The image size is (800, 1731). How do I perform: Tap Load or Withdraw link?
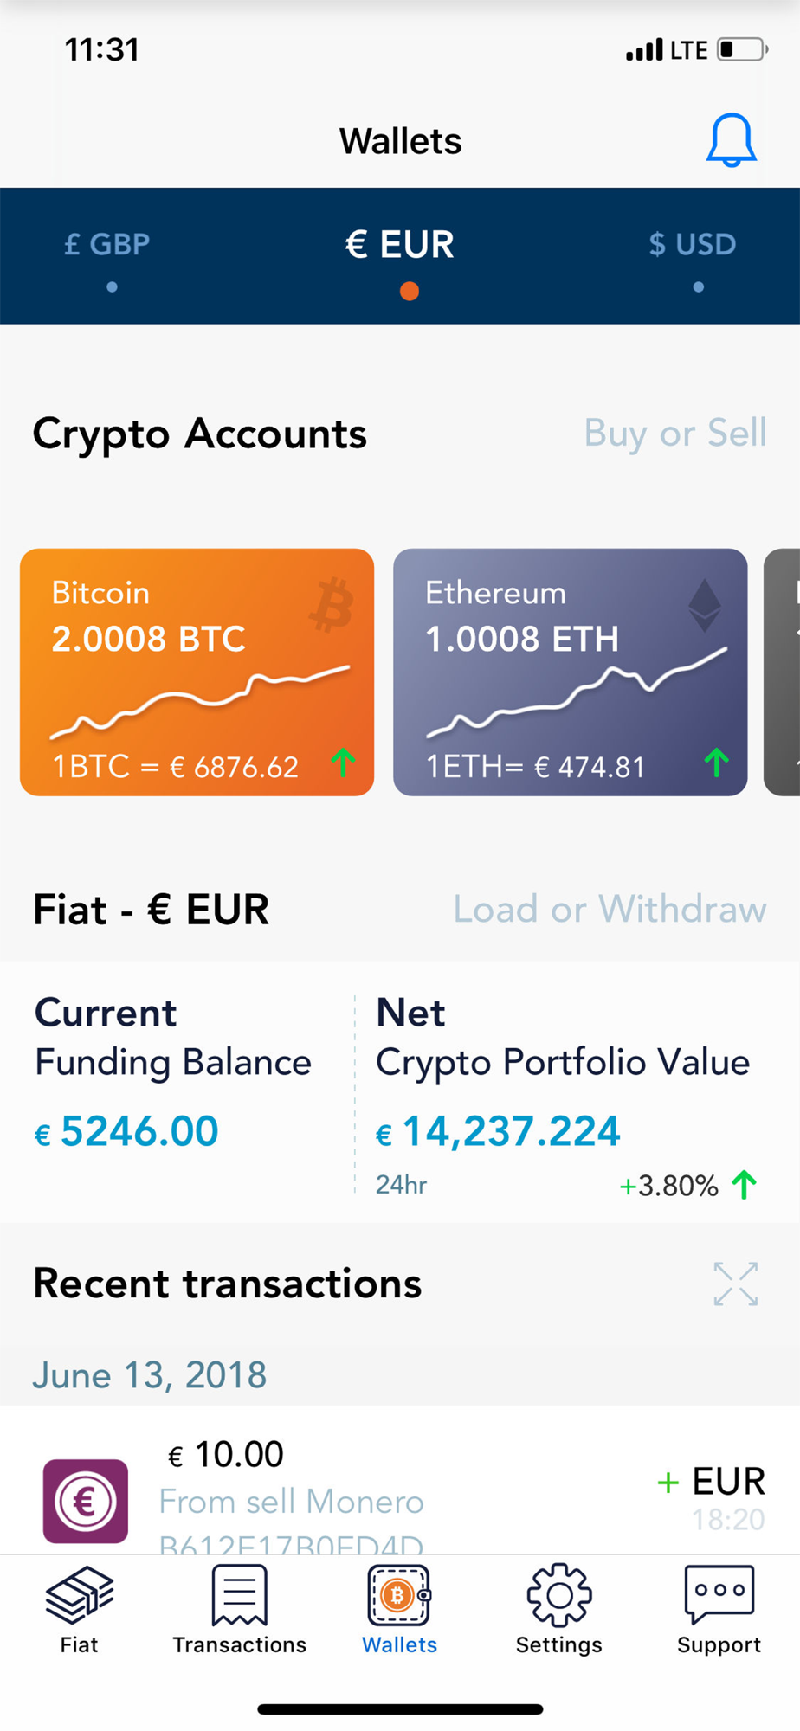click(x=610, y=910)
